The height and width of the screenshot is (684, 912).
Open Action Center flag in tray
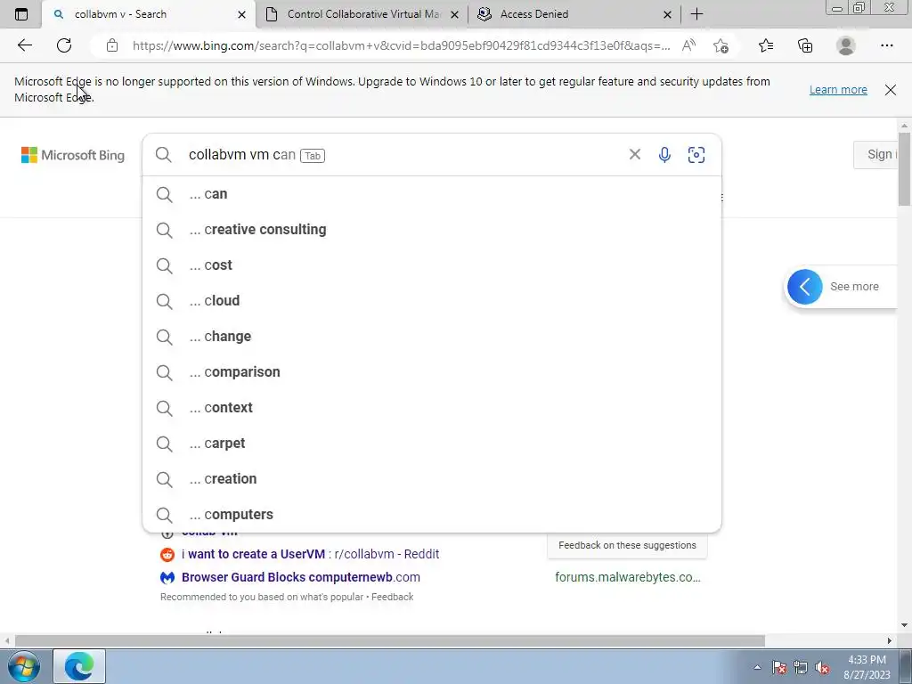coord(779,667)
